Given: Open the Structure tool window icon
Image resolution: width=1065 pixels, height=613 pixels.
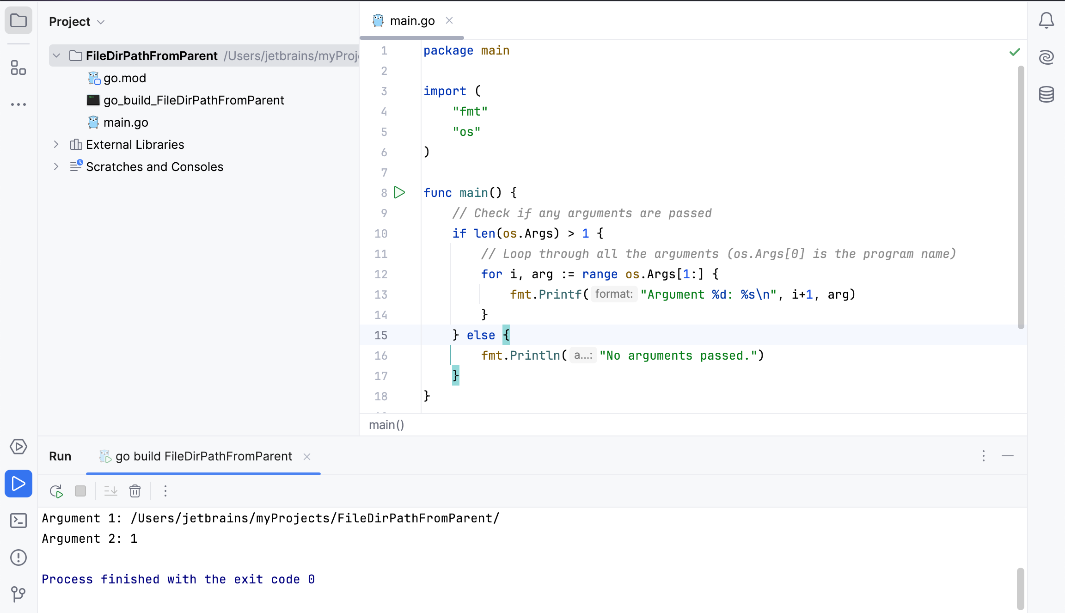Looking at the screenshot, I should tap(18, 67).
